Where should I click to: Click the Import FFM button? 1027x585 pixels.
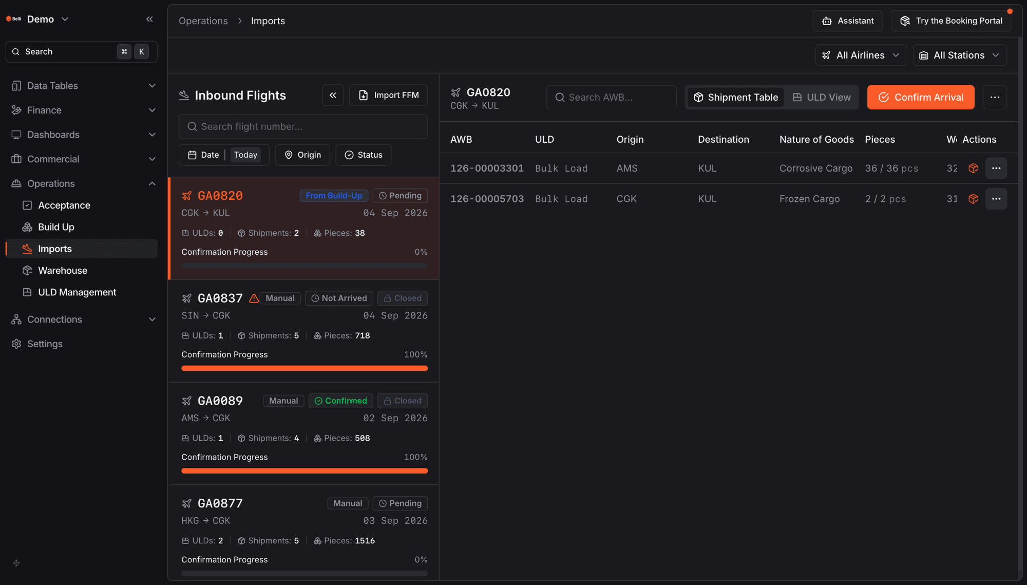pos(388,95)
